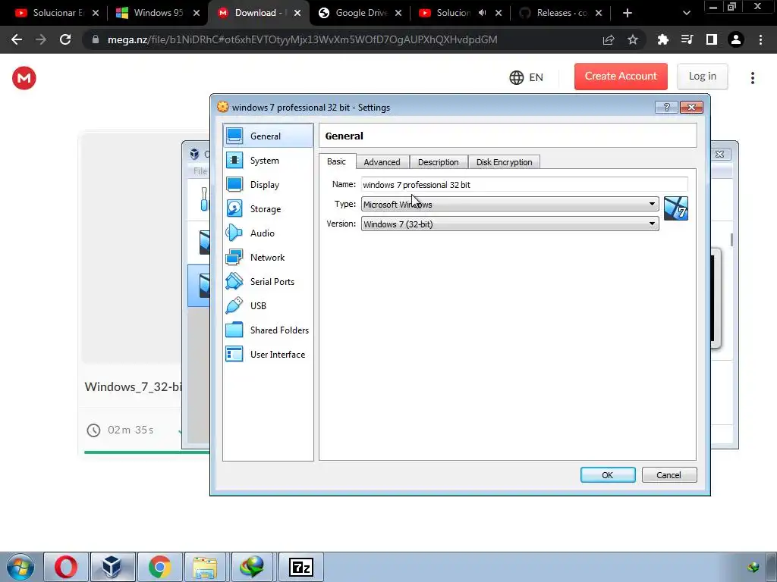
Task: Open a new browser tab
Action: pos(628,13)
